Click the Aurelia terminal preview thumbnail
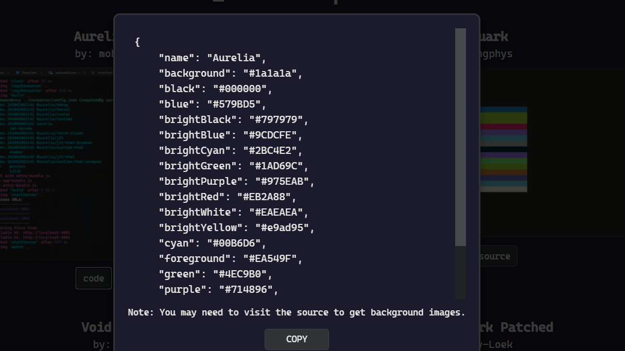The width and height of the screenshot is (625, 351). click(x=57, y=164)
